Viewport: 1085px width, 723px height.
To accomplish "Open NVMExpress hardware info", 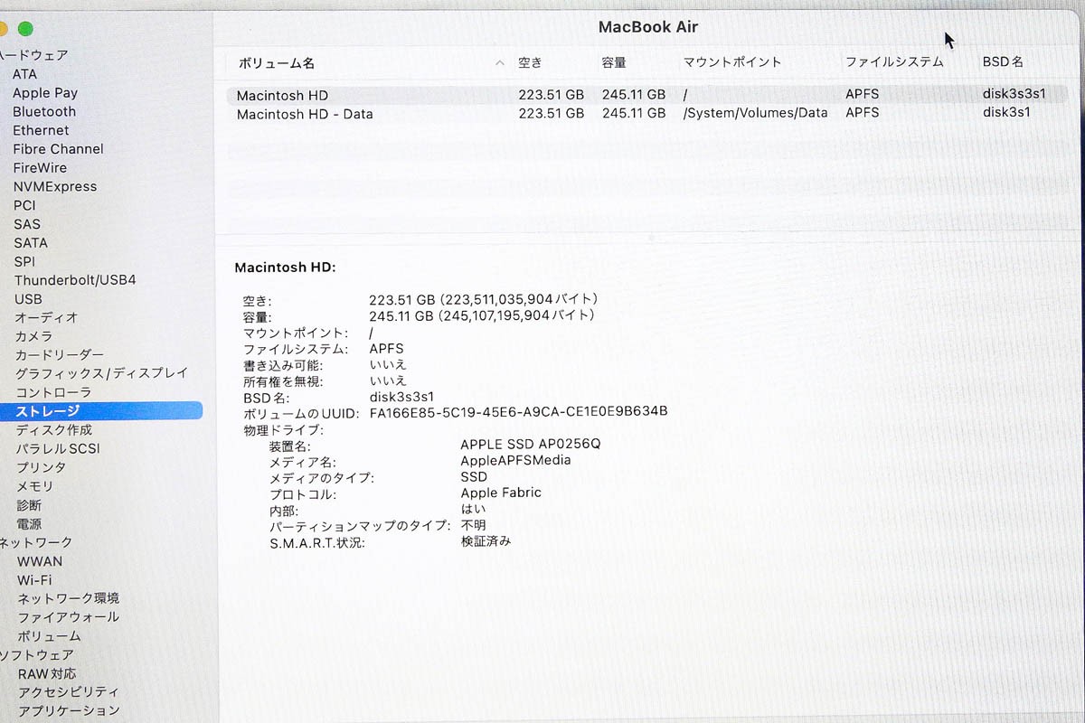I will coord(55,187).
